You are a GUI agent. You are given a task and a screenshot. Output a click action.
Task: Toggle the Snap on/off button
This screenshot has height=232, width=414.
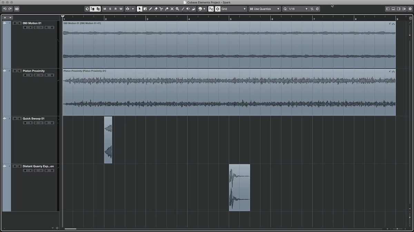click(x=211, y=9)
